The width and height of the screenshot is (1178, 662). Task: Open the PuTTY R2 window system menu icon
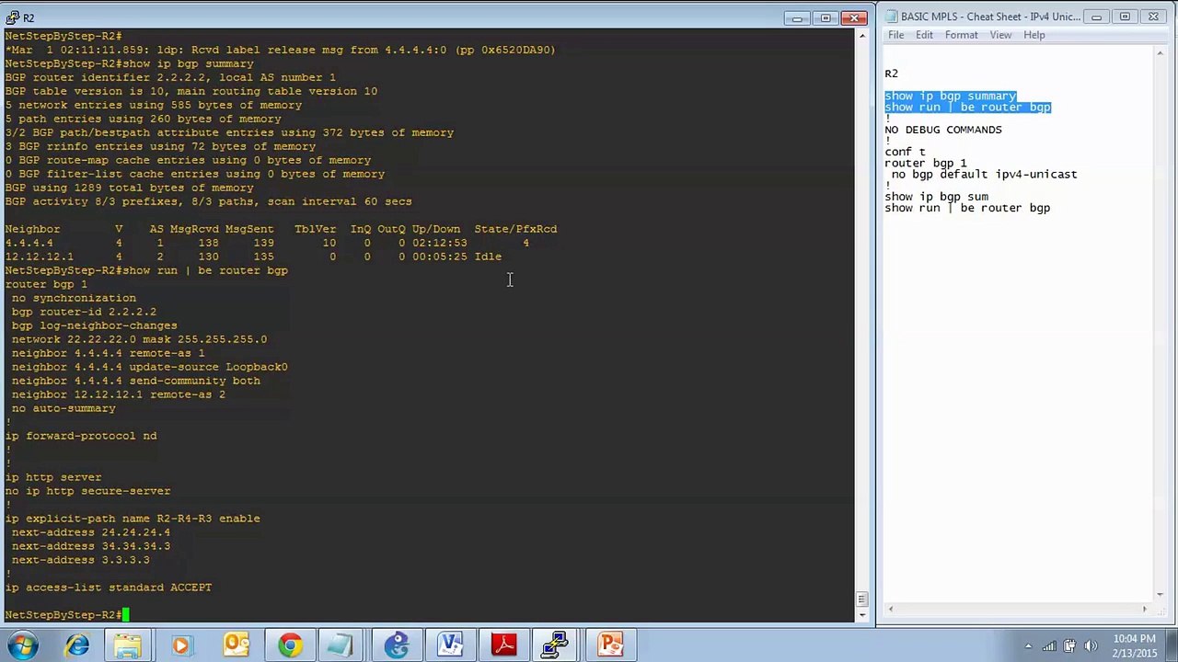12,17
